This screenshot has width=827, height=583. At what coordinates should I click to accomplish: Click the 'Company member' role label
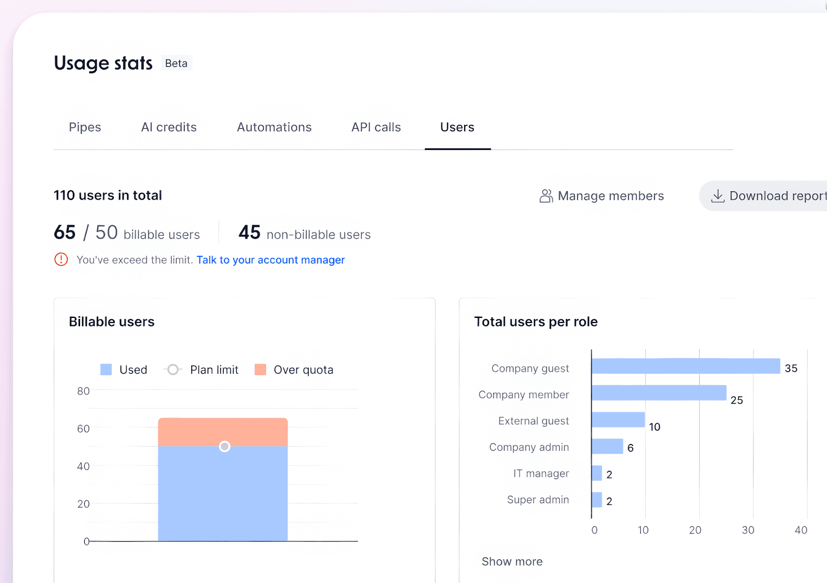click(524, 395)
